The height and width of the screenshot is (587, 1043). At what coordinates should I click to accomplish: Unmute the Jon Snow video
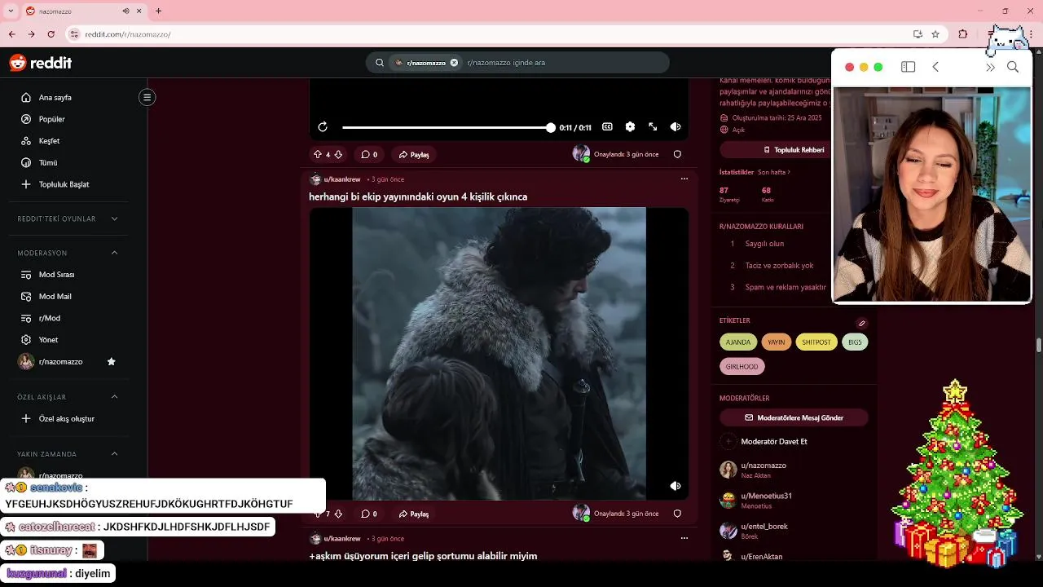pos(676,486)
